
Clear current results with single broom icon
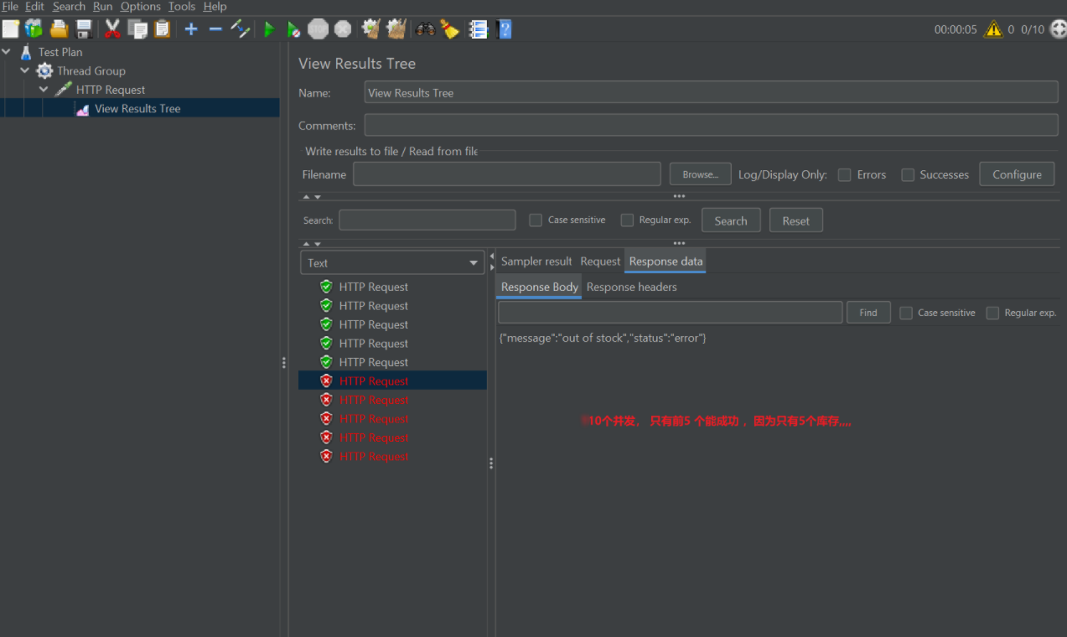370,29
